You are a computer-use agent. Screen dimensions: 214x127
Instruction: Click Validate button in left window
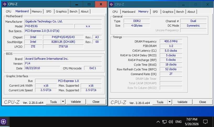click(x=76, y=102)
